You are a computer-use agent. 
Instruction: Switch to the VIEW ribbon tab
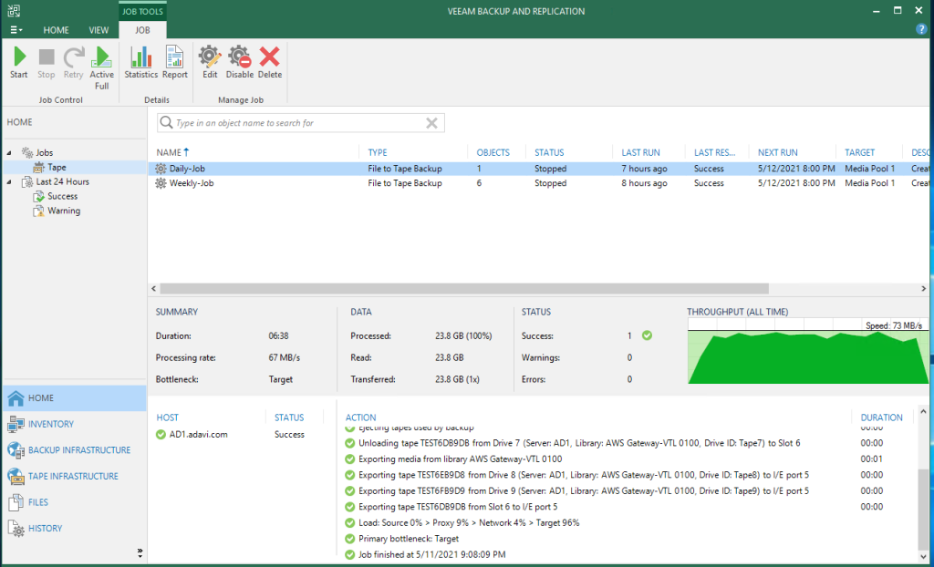coord(99,30)
